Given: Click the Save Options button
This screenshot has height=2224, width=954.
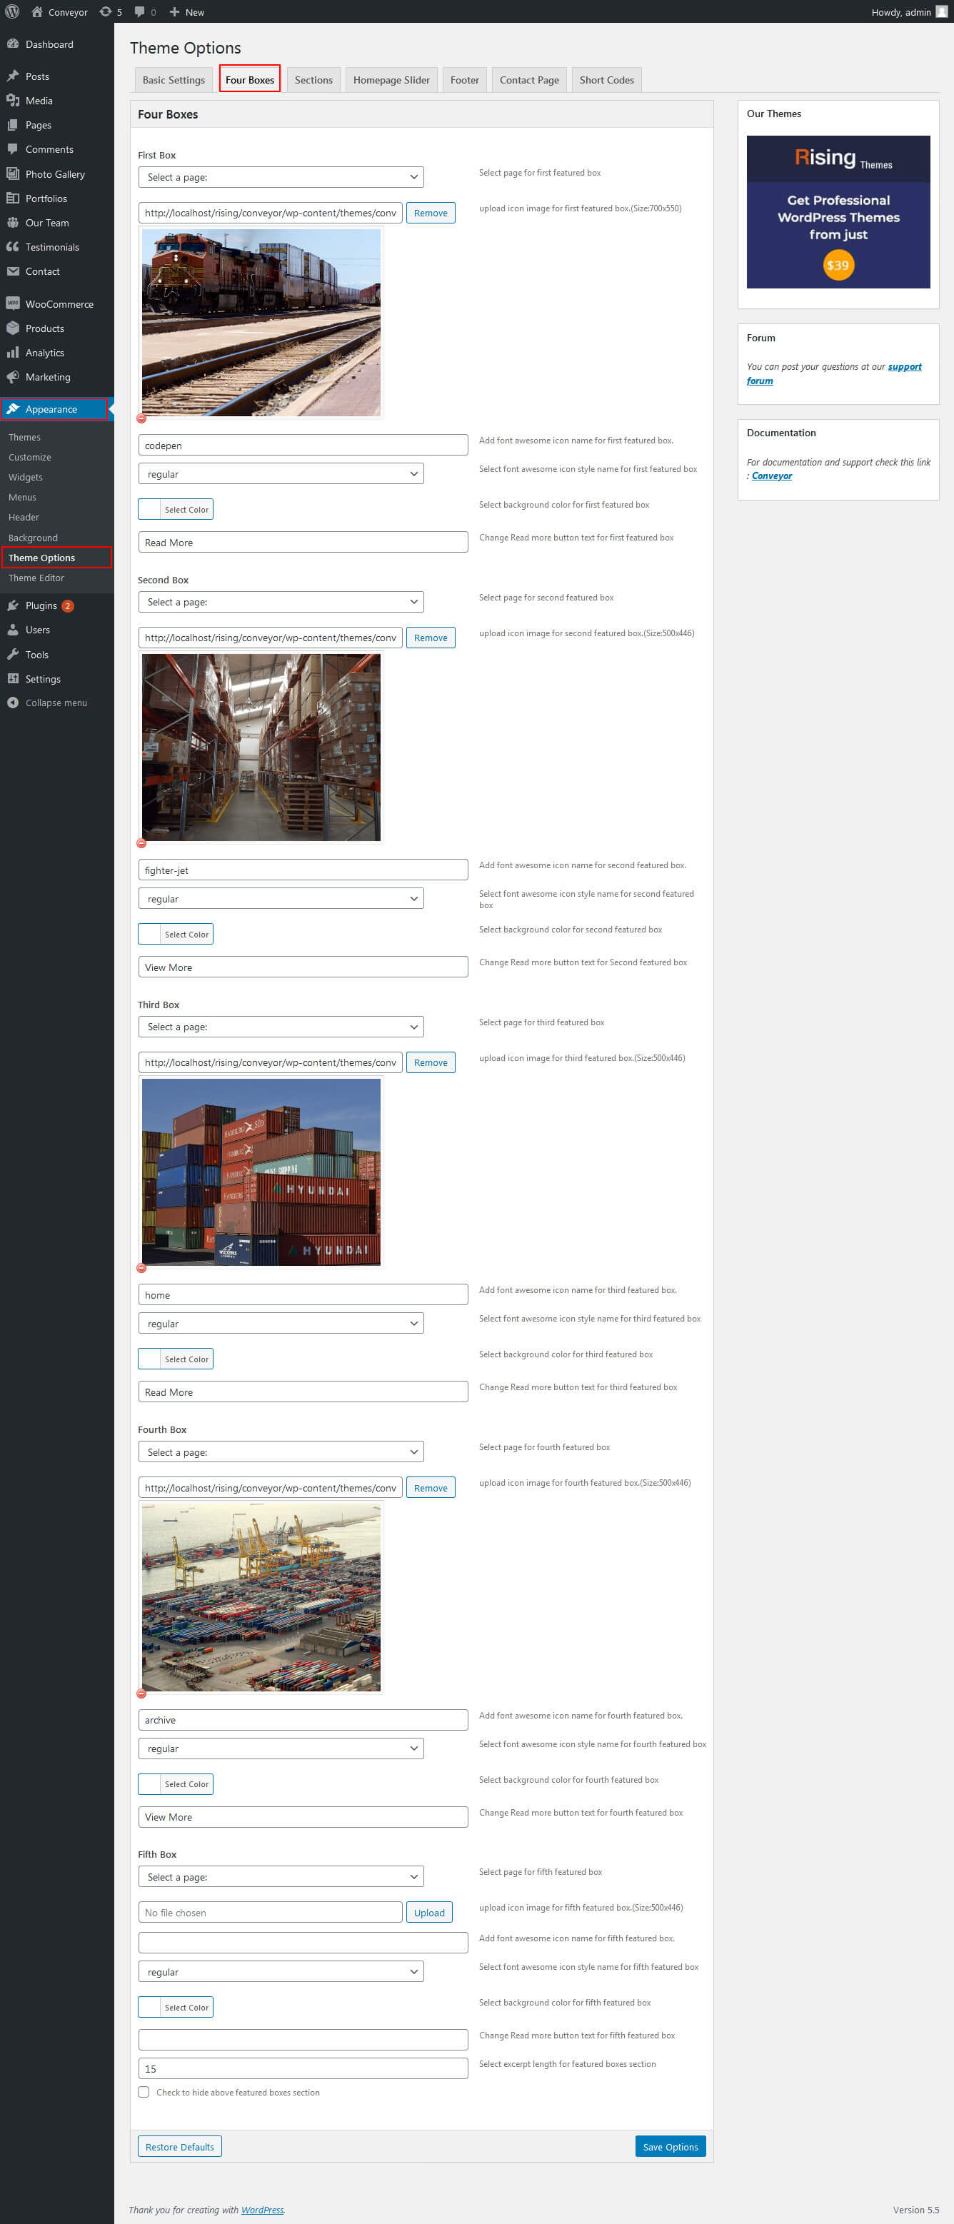Looking at the screenshot, I should [x=670, y=2146].
